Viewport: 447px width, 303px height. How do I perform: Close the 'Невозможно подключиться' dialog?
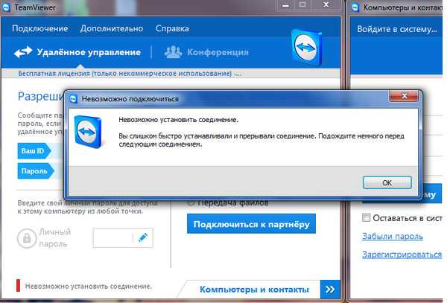[404, 96]
